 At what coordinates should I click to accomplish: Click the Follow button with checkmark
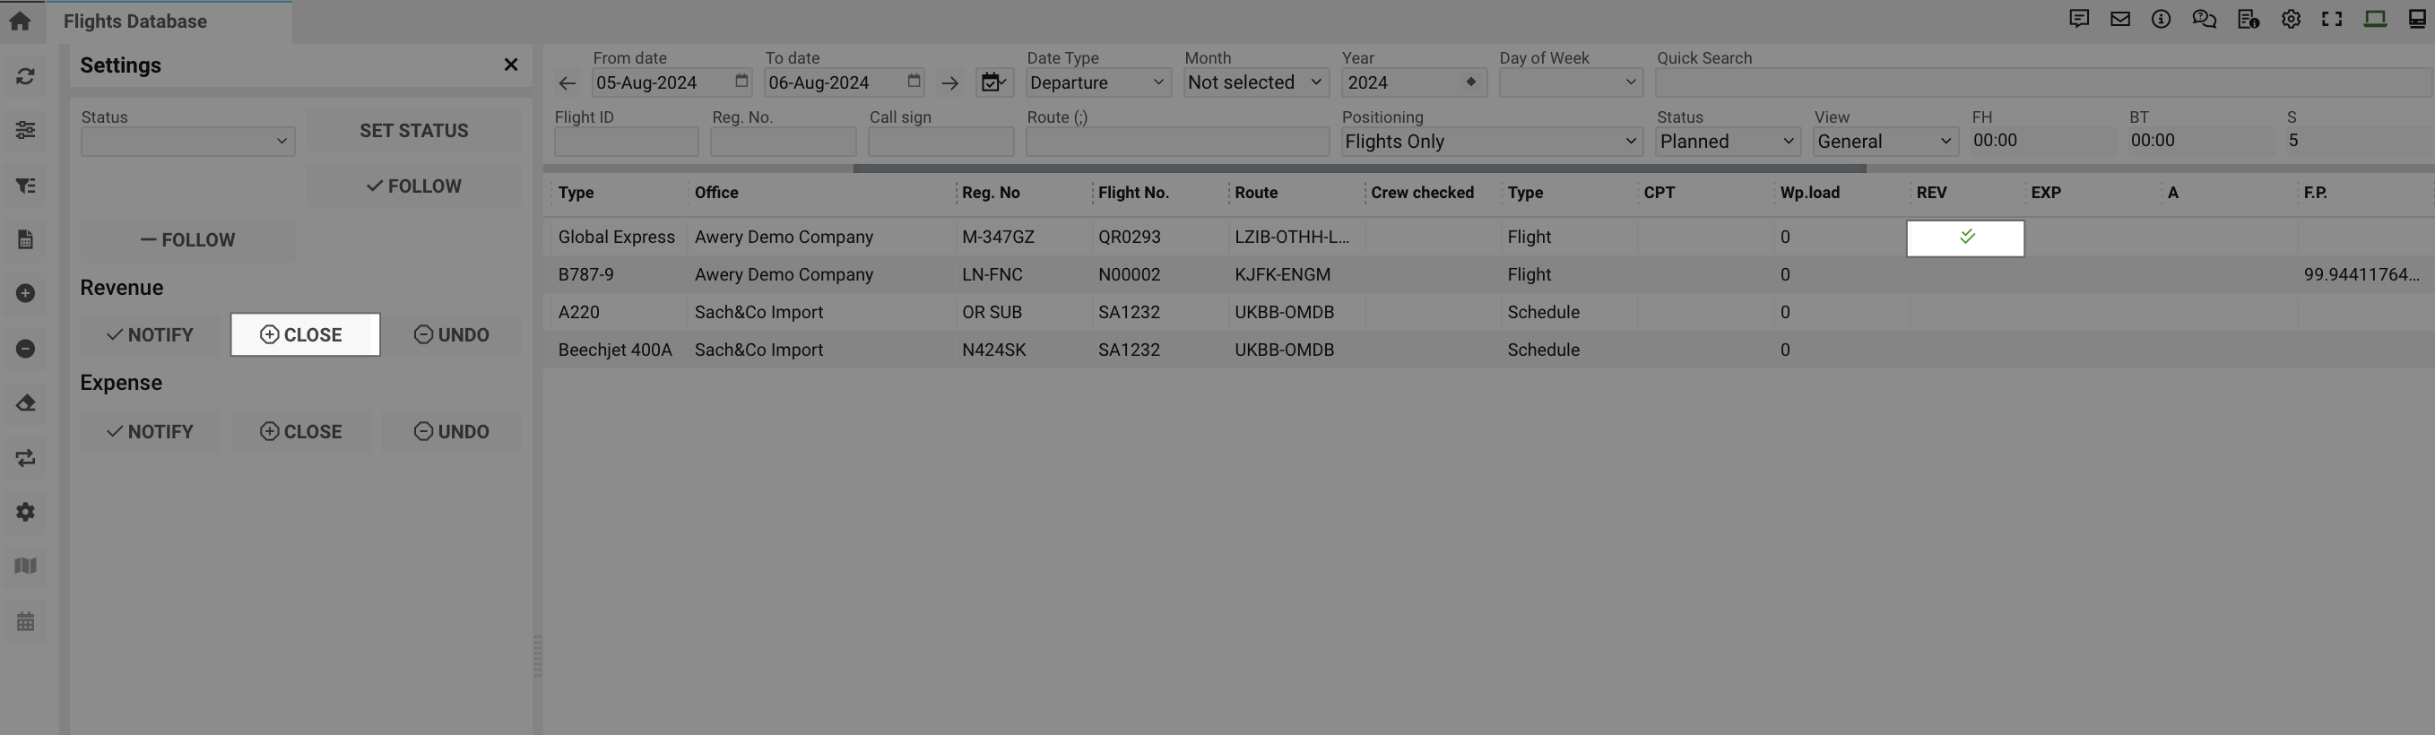tap(413, 186)
